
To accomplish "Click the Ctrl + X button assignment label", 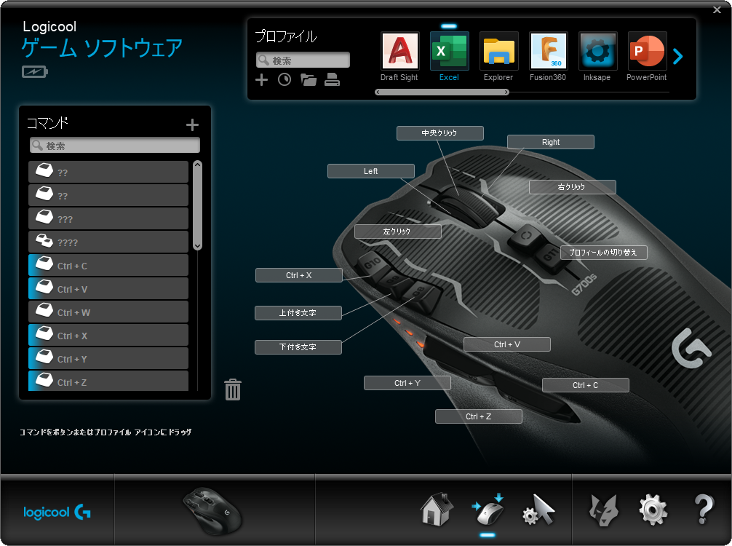I will tap(298, 275).
